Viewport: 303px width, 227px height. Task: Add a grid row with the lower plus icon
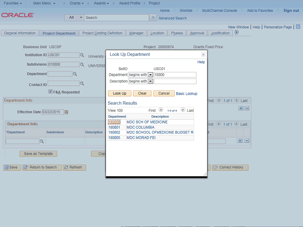pos(240,141)
